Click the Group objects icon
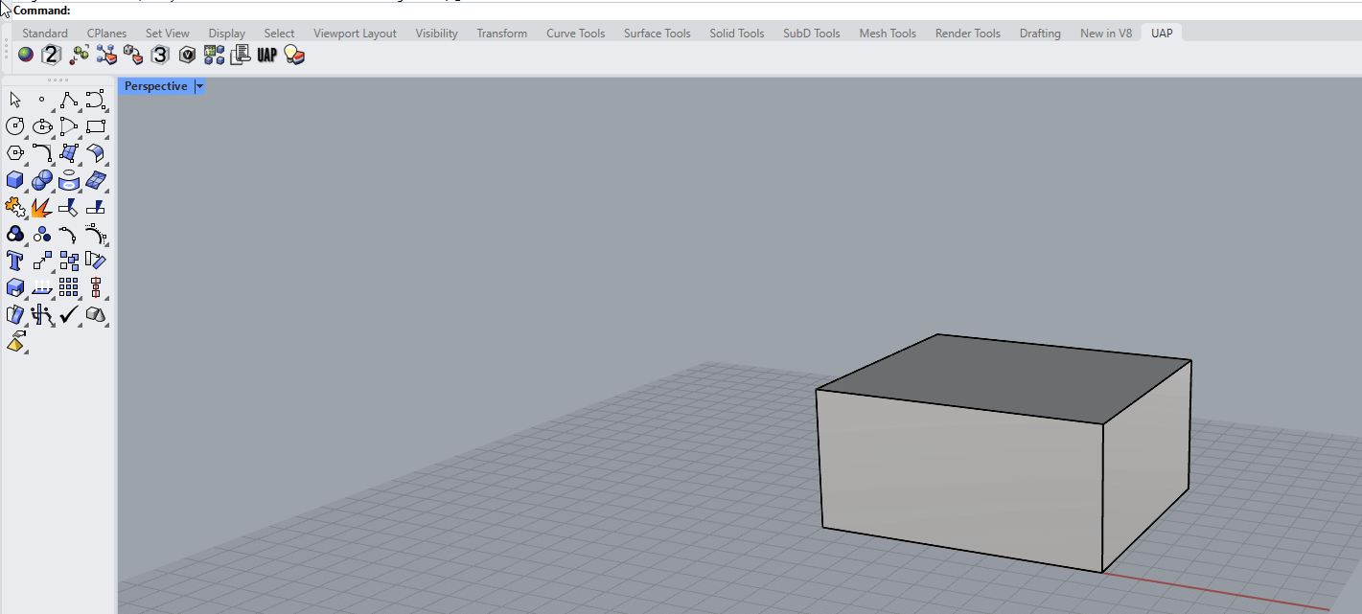 pos(15,234)
